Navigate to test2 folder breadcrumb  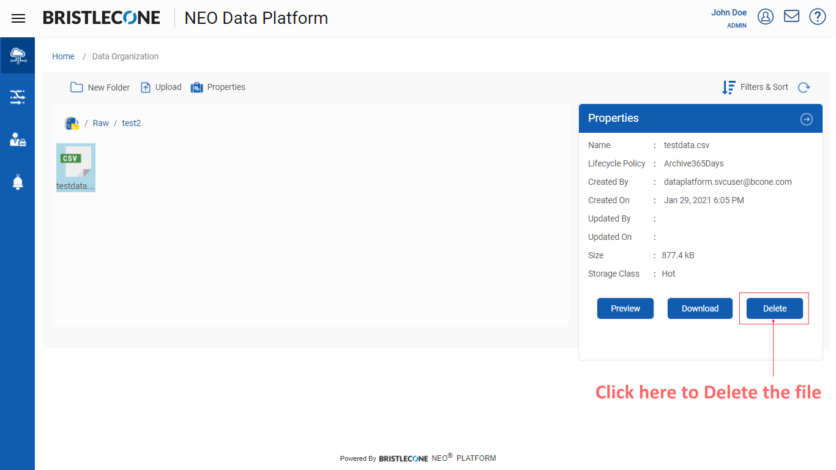pos(132,123)
